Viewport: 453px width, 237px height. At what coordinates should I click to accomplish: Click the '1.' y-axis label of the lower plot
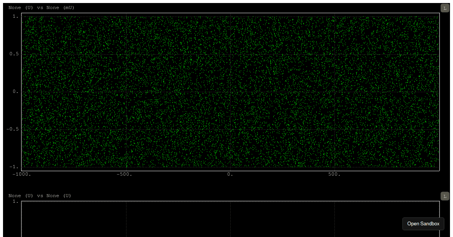tap(15, 201)
